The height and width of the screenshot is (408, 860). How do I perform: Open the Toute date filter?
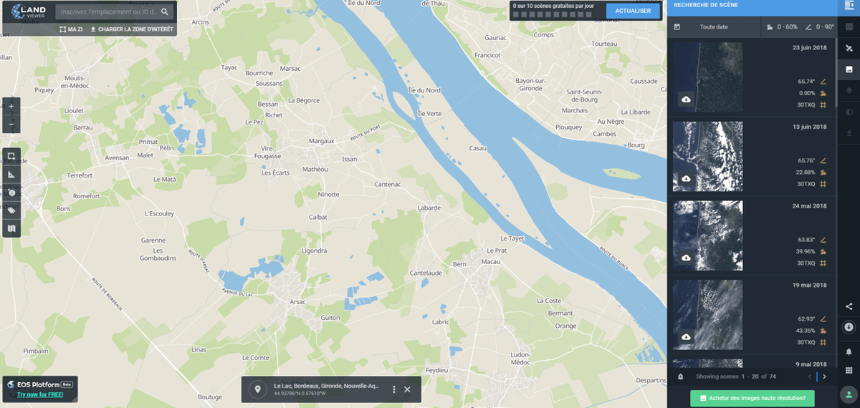click(714, 27)
